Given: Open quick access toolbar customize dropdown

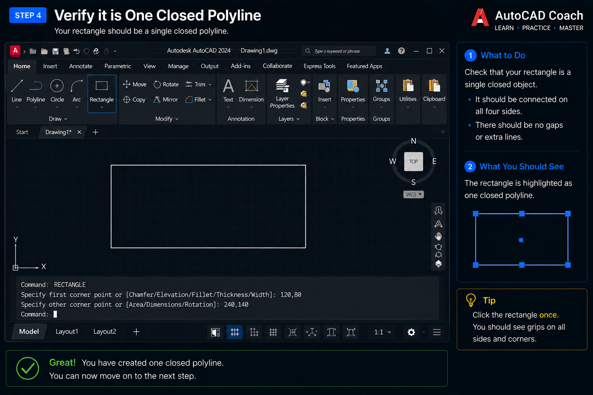Looking at the screenshot, I should click(115, 51).
